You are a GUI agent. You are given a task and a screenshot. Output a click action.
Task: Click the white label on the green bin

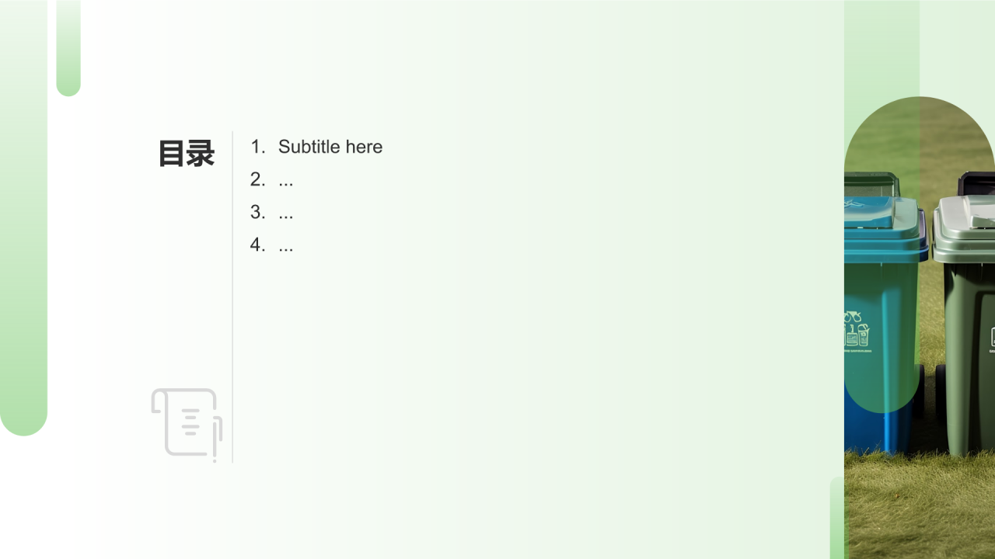coord(993,337)
